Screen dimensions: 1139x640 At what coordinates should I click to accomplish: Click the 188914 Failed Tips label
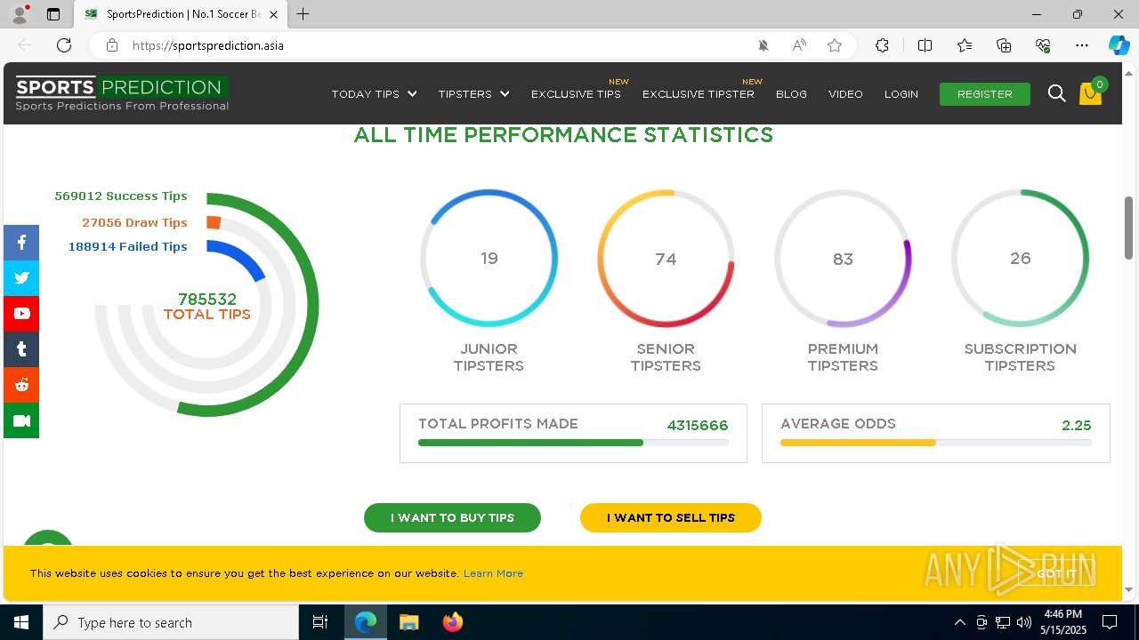(x=128, y=247)
